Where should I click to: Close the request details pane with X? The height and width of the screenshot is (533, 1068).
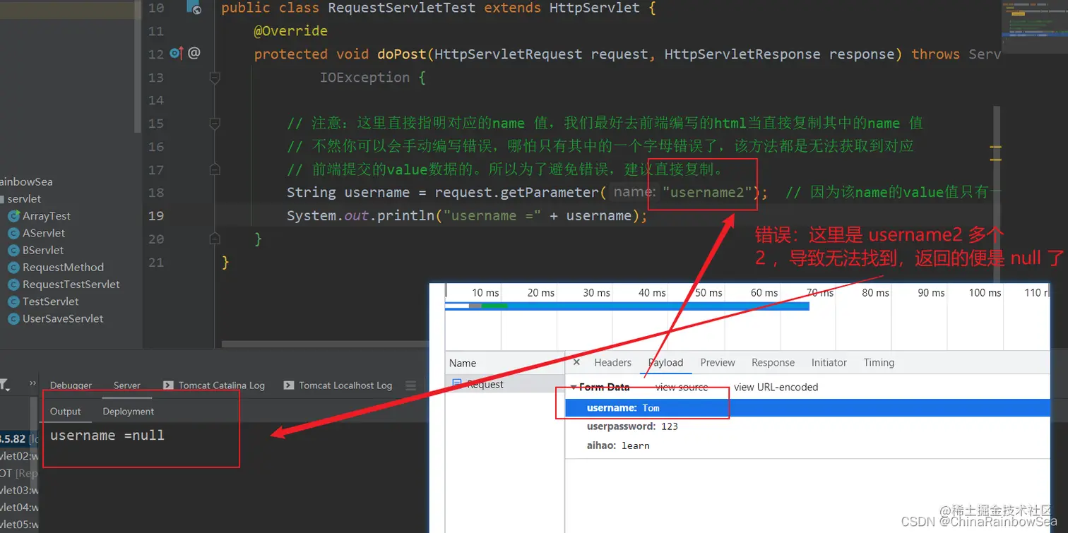[x=576, y=362]
